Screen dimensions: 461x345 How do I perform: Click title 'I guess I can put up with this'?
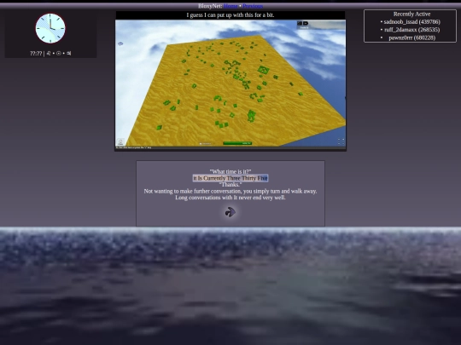tap(230, 15)
